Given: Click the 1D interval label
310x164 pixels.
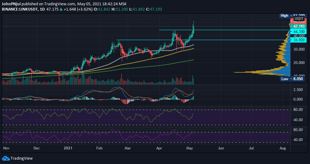Looking at the screenshot, I should [42, 9].
